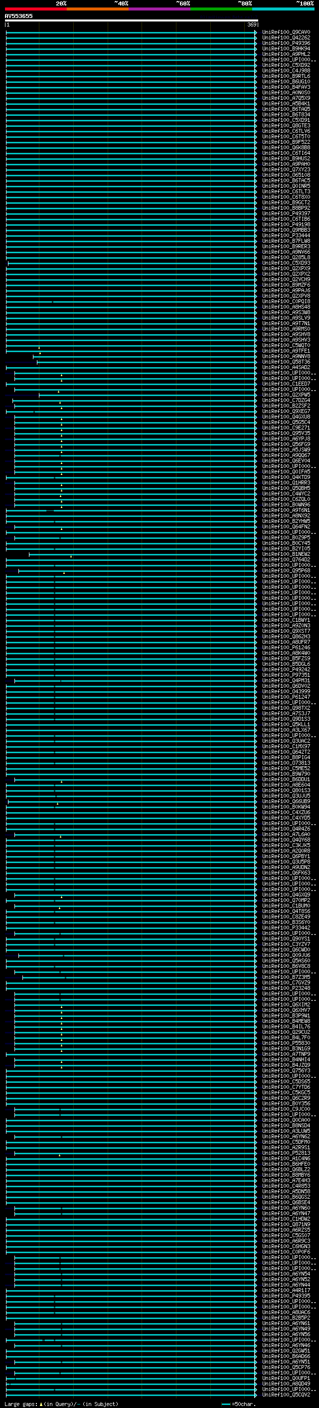319x1408 pixels.
Task: Click hit UniRef100_Q95V35
Action: [286, 433]
